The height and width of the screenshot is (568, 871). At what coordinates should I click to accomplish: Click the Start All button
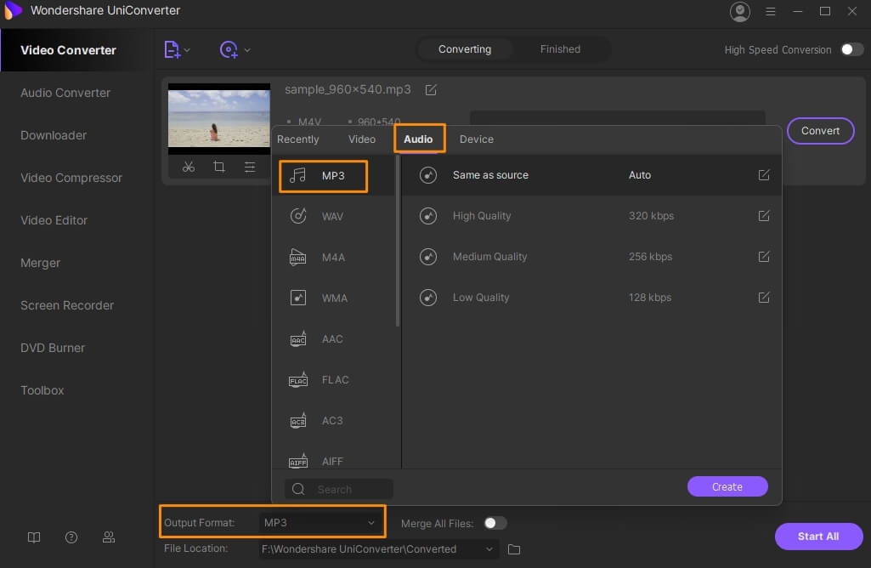[x=818, y=537]
